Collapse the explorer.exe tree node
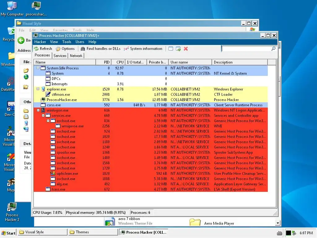This screenshot has height=238, width=317. 38,89
